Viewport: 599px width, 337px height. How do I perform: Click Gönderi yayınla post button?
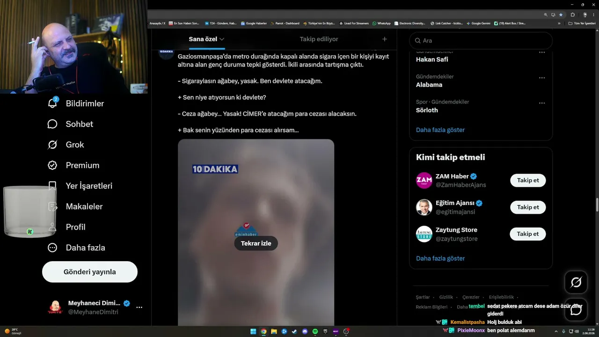[90, 272]
